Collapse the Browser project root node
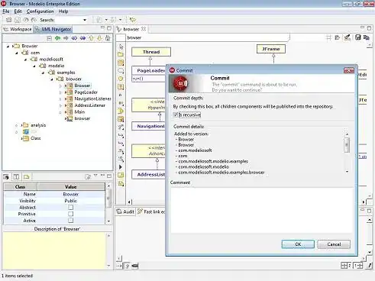The image size is (375, 281). [8, 46]
